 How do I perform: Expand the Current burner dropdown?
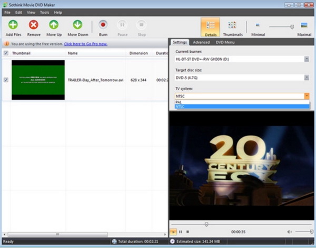coord(306,59)
